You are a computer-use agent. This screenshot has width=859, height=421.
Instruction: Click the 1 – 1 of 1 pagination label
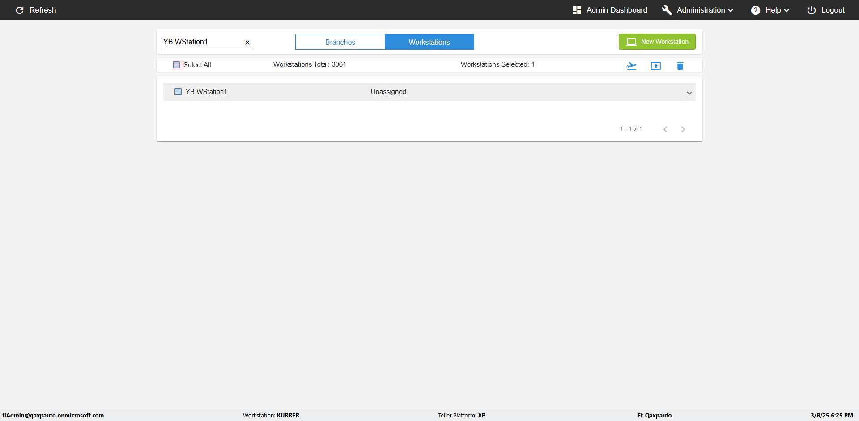[631, 129]
